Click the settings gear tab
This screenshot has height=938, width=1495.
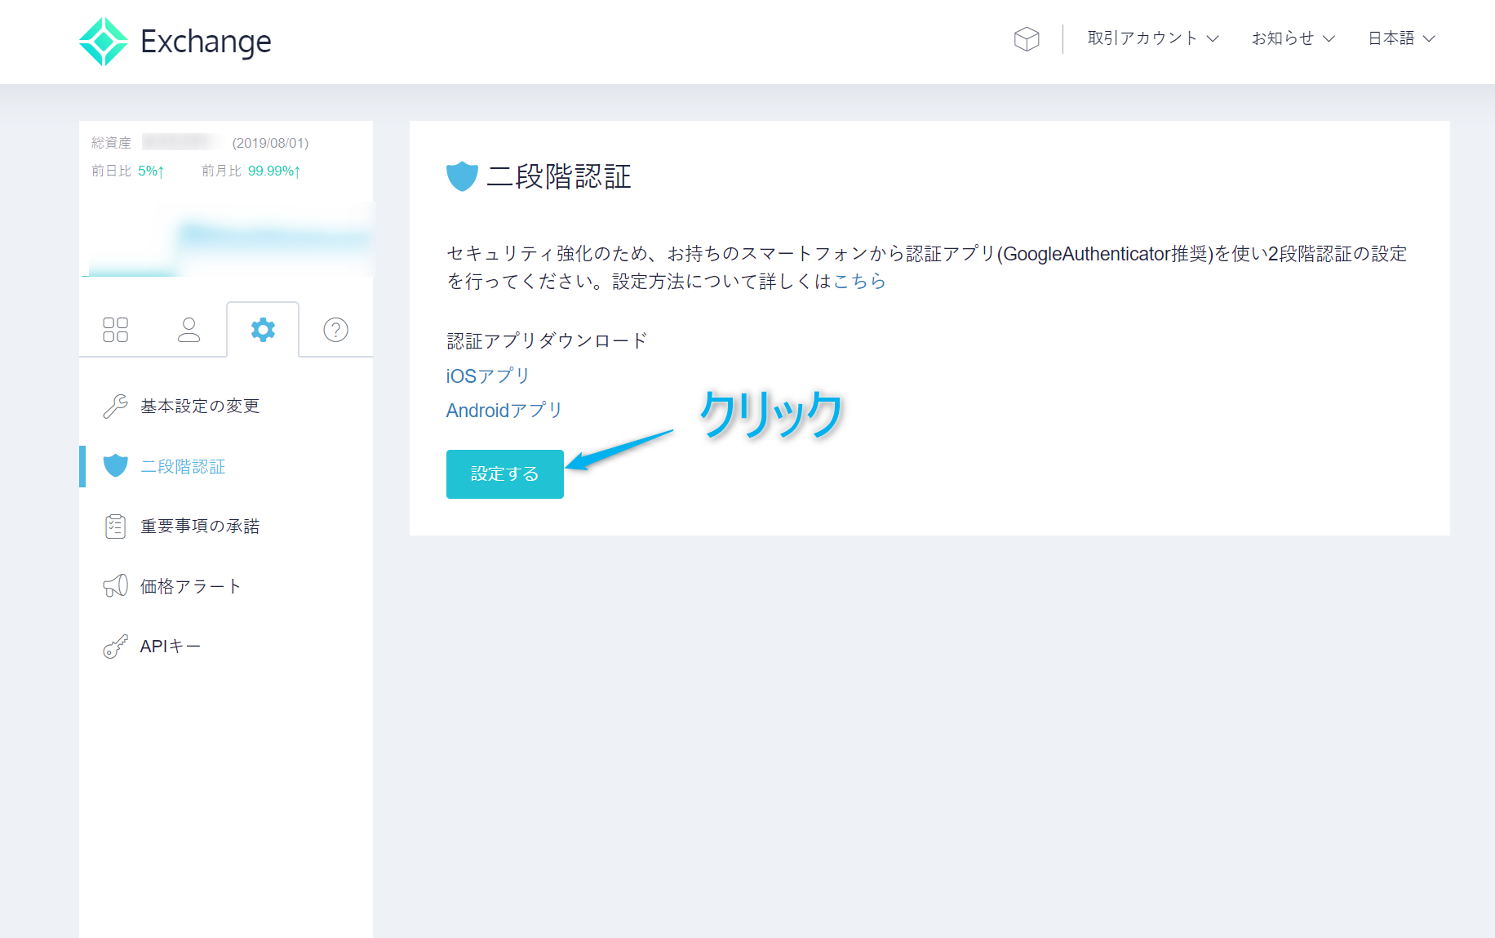click(262, 329)
